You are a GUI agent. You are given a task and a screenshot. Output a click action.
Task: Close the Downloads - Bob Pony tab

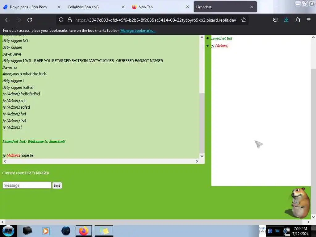pos(59,7)
